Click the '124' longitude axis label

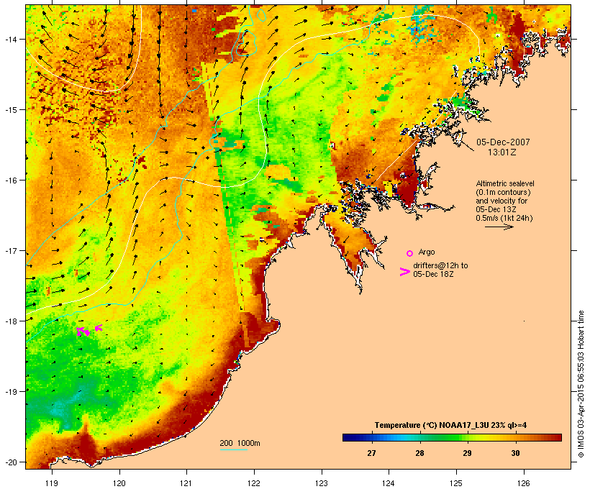[389, 483]
